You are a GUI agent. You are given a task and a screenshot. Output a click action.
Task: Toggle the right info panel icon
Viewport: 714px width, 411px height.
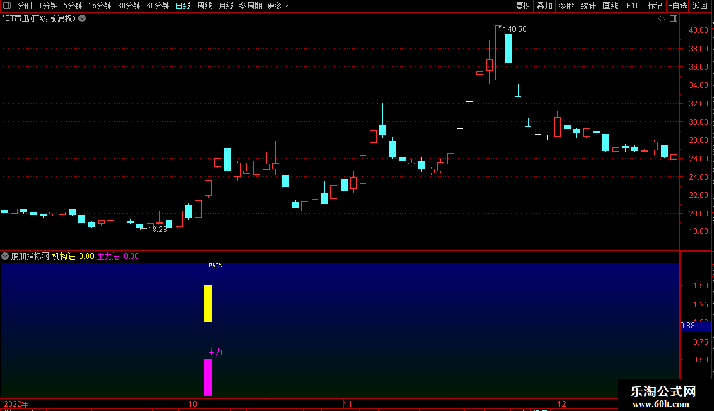pyautogui.click(x=674, y=19)
